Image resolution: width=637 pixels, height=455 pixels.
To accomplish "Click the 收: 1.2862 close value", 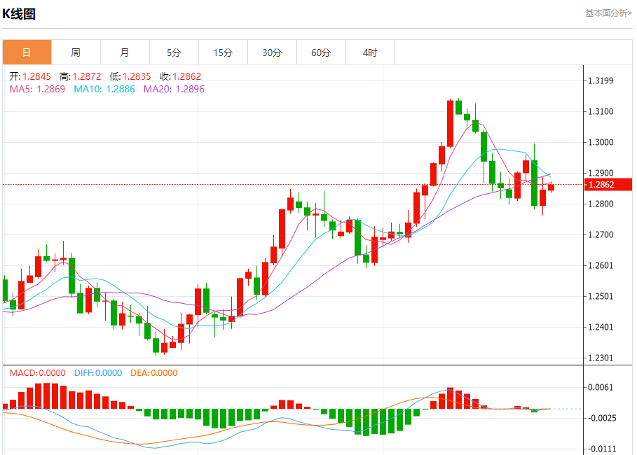I will coord(180,76).
